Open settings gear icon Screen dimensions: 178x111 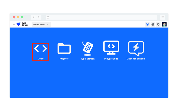point(158,24)
